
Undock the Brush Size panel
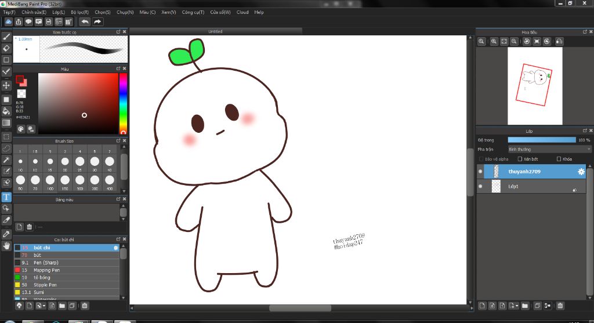118,140
